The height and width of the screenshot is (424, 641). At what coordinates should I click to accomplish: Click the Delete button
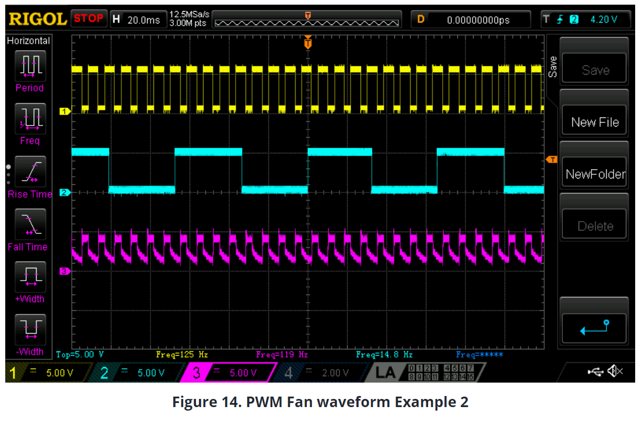[594, 223]
